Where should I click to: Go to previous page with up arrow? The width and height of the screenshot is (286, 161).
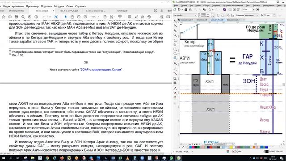point(29,17)
